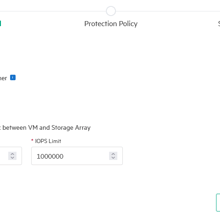Decrease IOPS Limit with the down arrow
The width and height of the screenshot is (220, 215).
pyautogui.click(x=113, y=158)
